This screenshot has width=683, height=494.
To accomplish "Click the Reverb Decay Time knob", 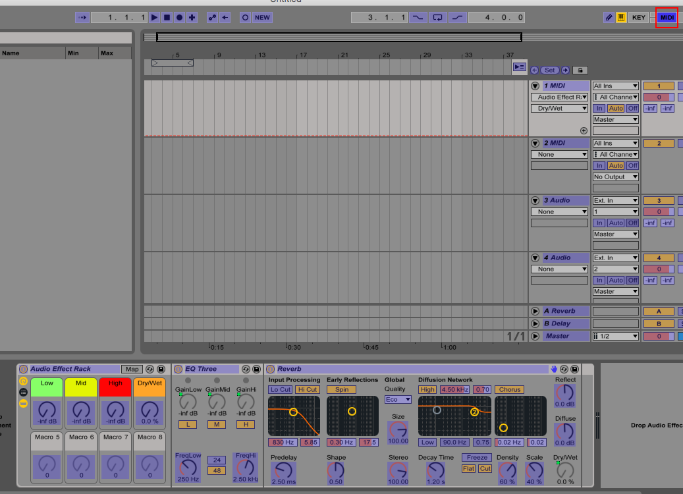I will point(435,470).
